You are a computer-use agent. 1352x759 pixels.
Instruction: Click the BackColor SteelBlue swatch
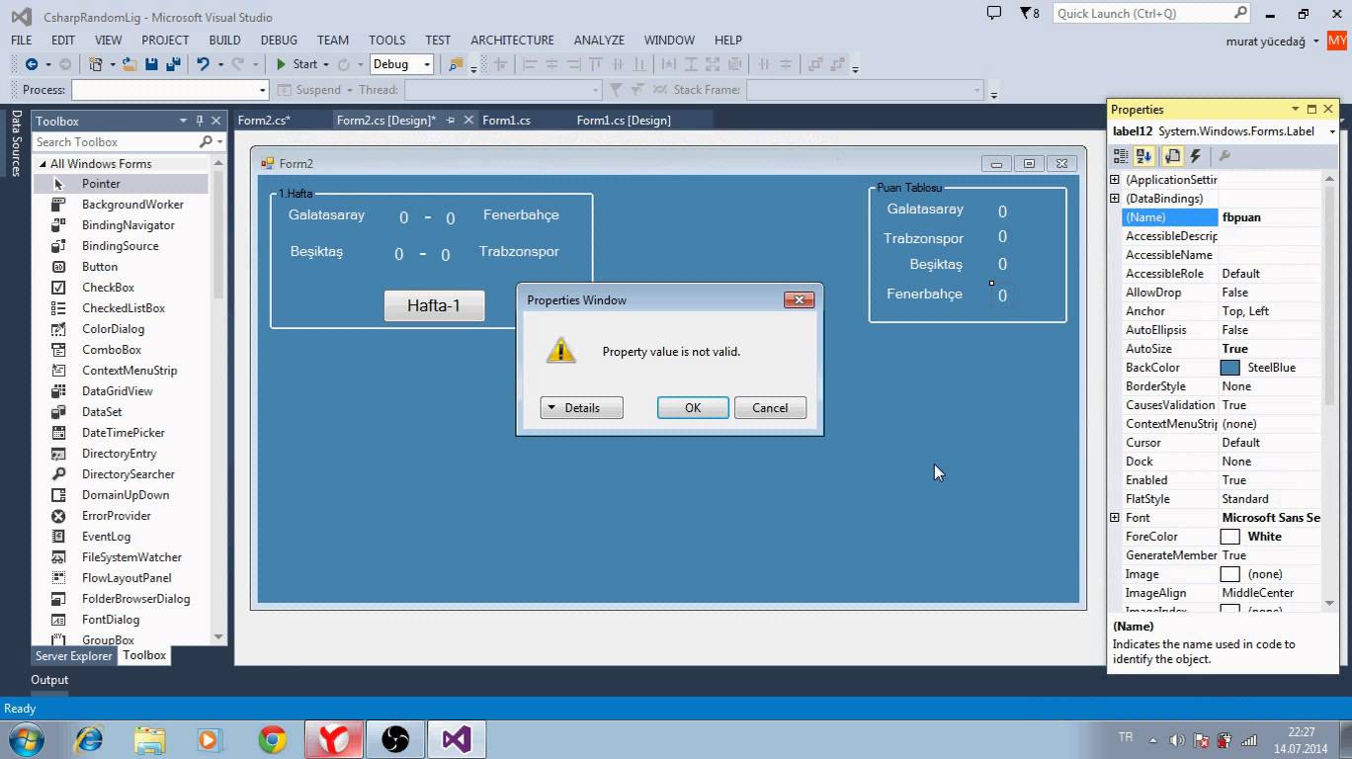1230,368
